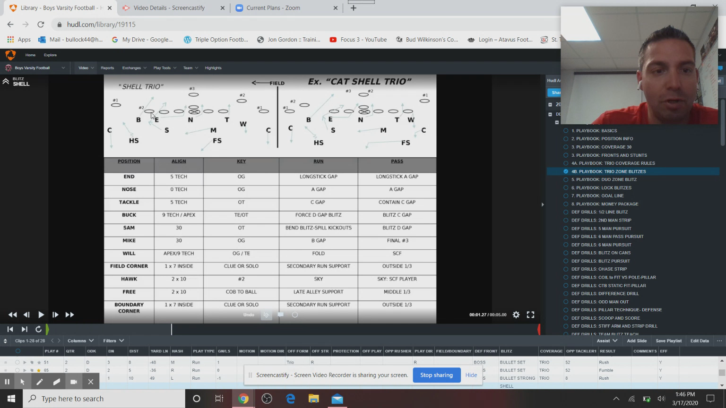Go to Home in Hudl nav

click(30, 55)
